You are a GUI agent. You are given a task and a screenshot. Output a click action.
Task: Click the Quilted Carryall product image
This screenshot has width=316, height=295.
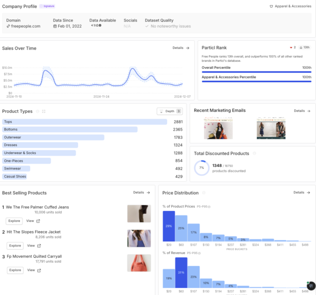coord(139,263)
